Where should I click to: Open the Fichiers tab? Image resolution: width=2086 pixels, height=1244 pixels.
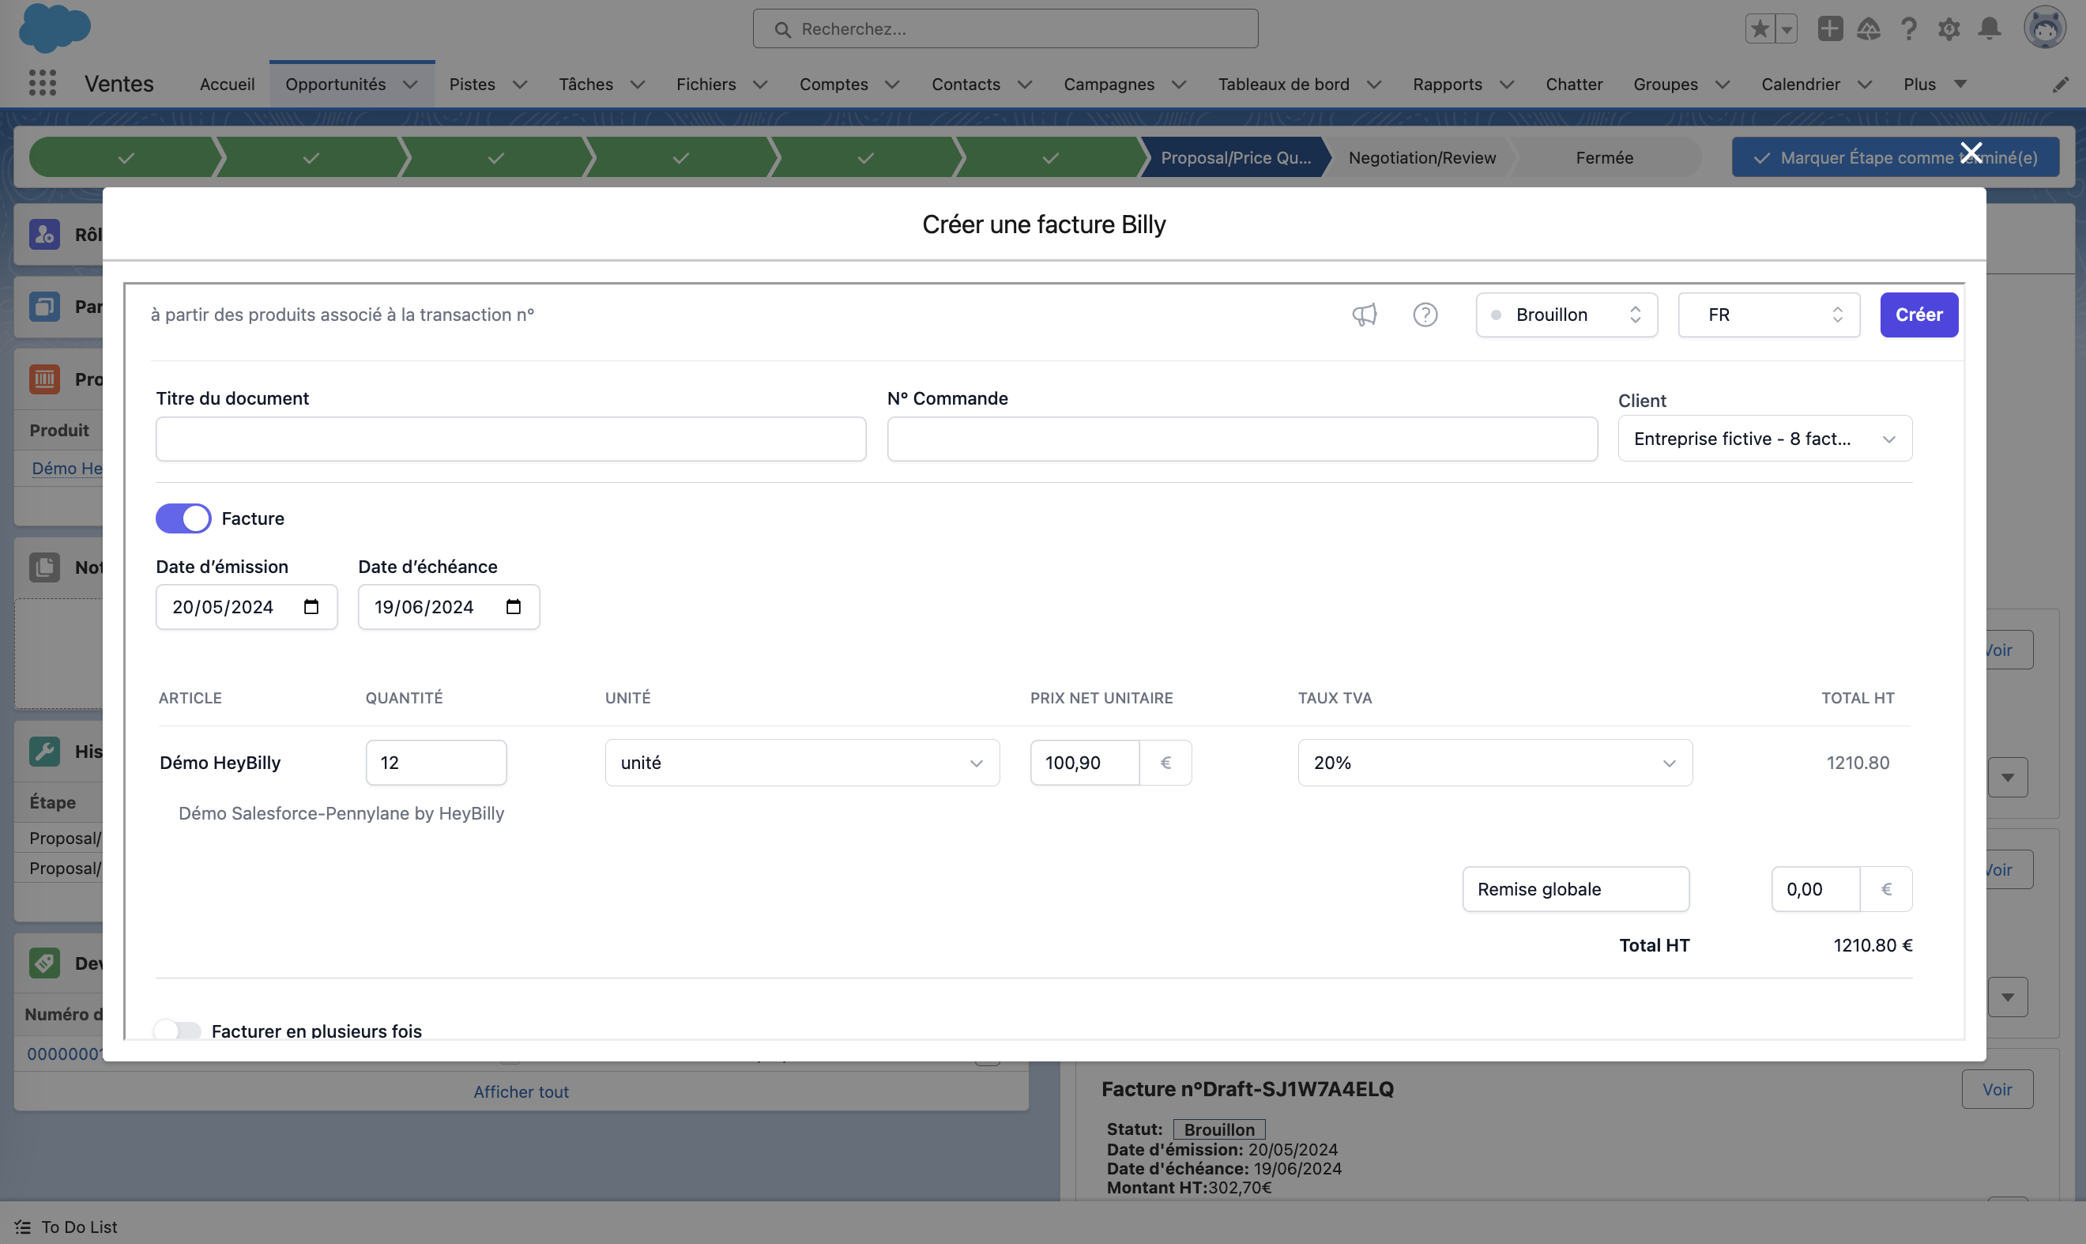pyautogui.click(x=706, y=84)
